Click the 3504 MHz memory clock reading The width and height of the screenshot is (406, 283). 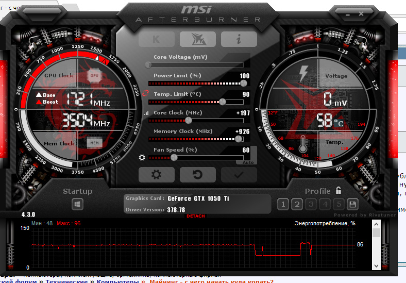pos(86,121)
